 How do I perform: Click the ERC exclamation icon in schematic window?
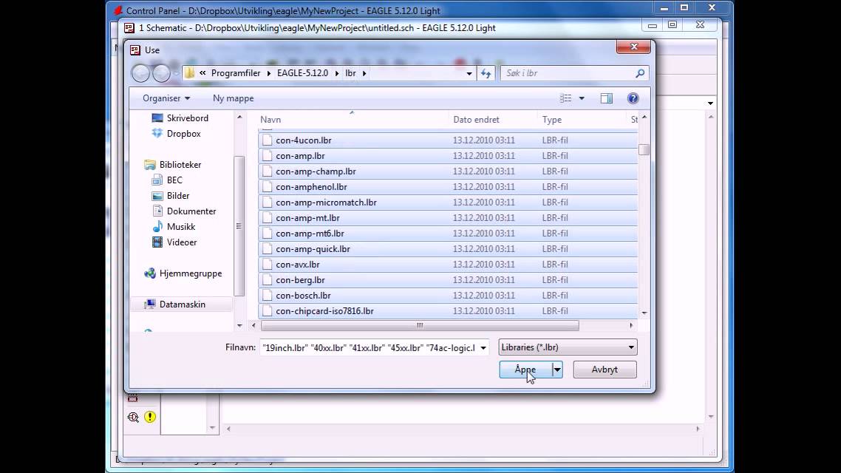pyautogui.click(x=149, y=417)
